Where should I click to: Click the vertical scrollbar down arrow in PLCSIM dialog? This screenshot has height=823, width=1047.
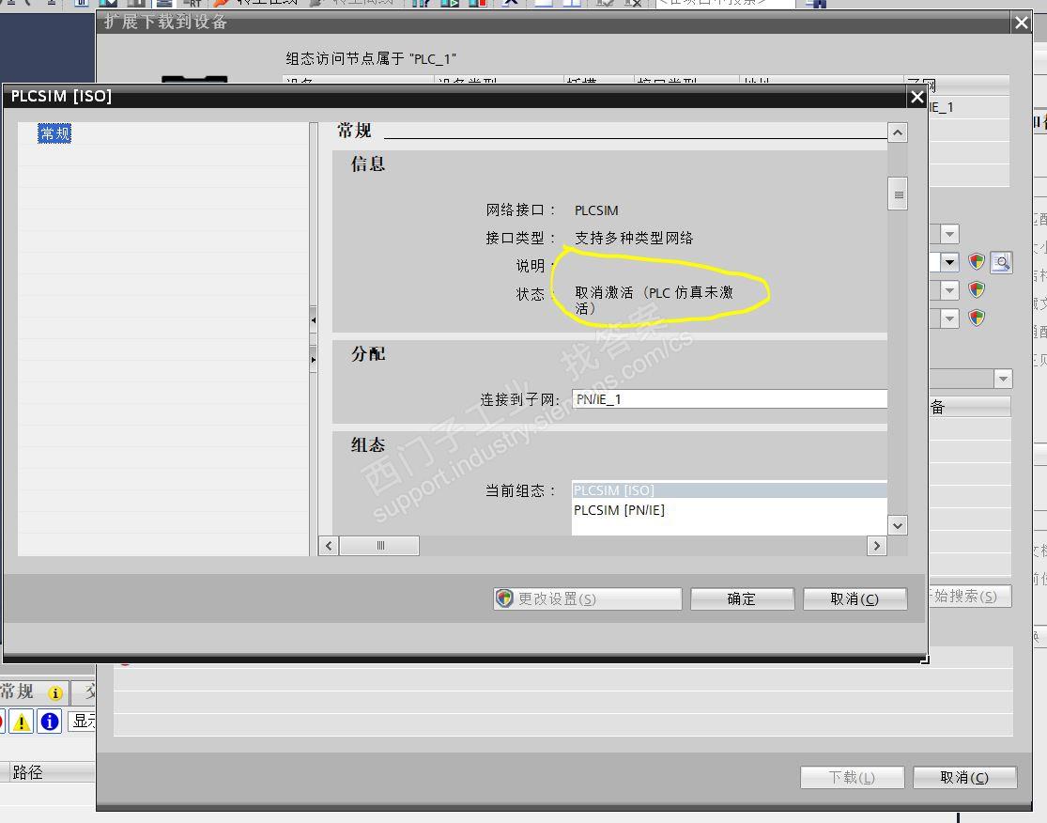(x=898, y=525)
